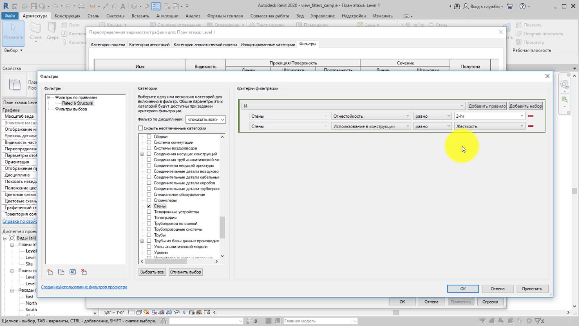The image size is (579, 326).
Task: Click the Revit application logo button
Action: [6, 6]
